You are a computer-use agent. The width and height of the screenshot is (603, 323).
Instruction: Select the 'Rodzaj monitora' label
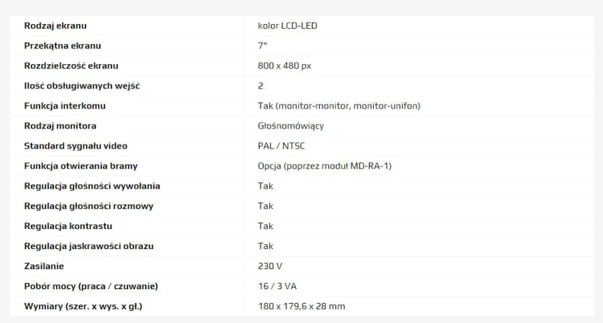pos(60,125)
